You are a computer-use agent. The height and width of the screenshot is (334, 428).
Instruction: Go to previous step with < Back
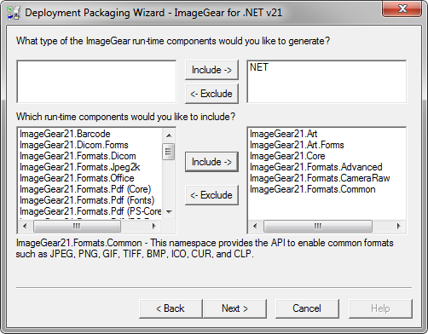pos(171,308)
